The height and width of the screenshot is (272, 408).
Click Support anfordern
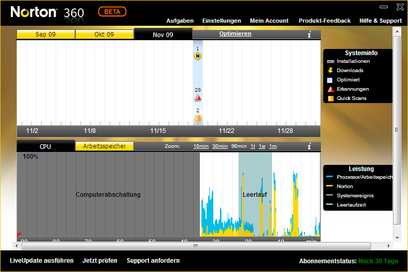[153, 261]
